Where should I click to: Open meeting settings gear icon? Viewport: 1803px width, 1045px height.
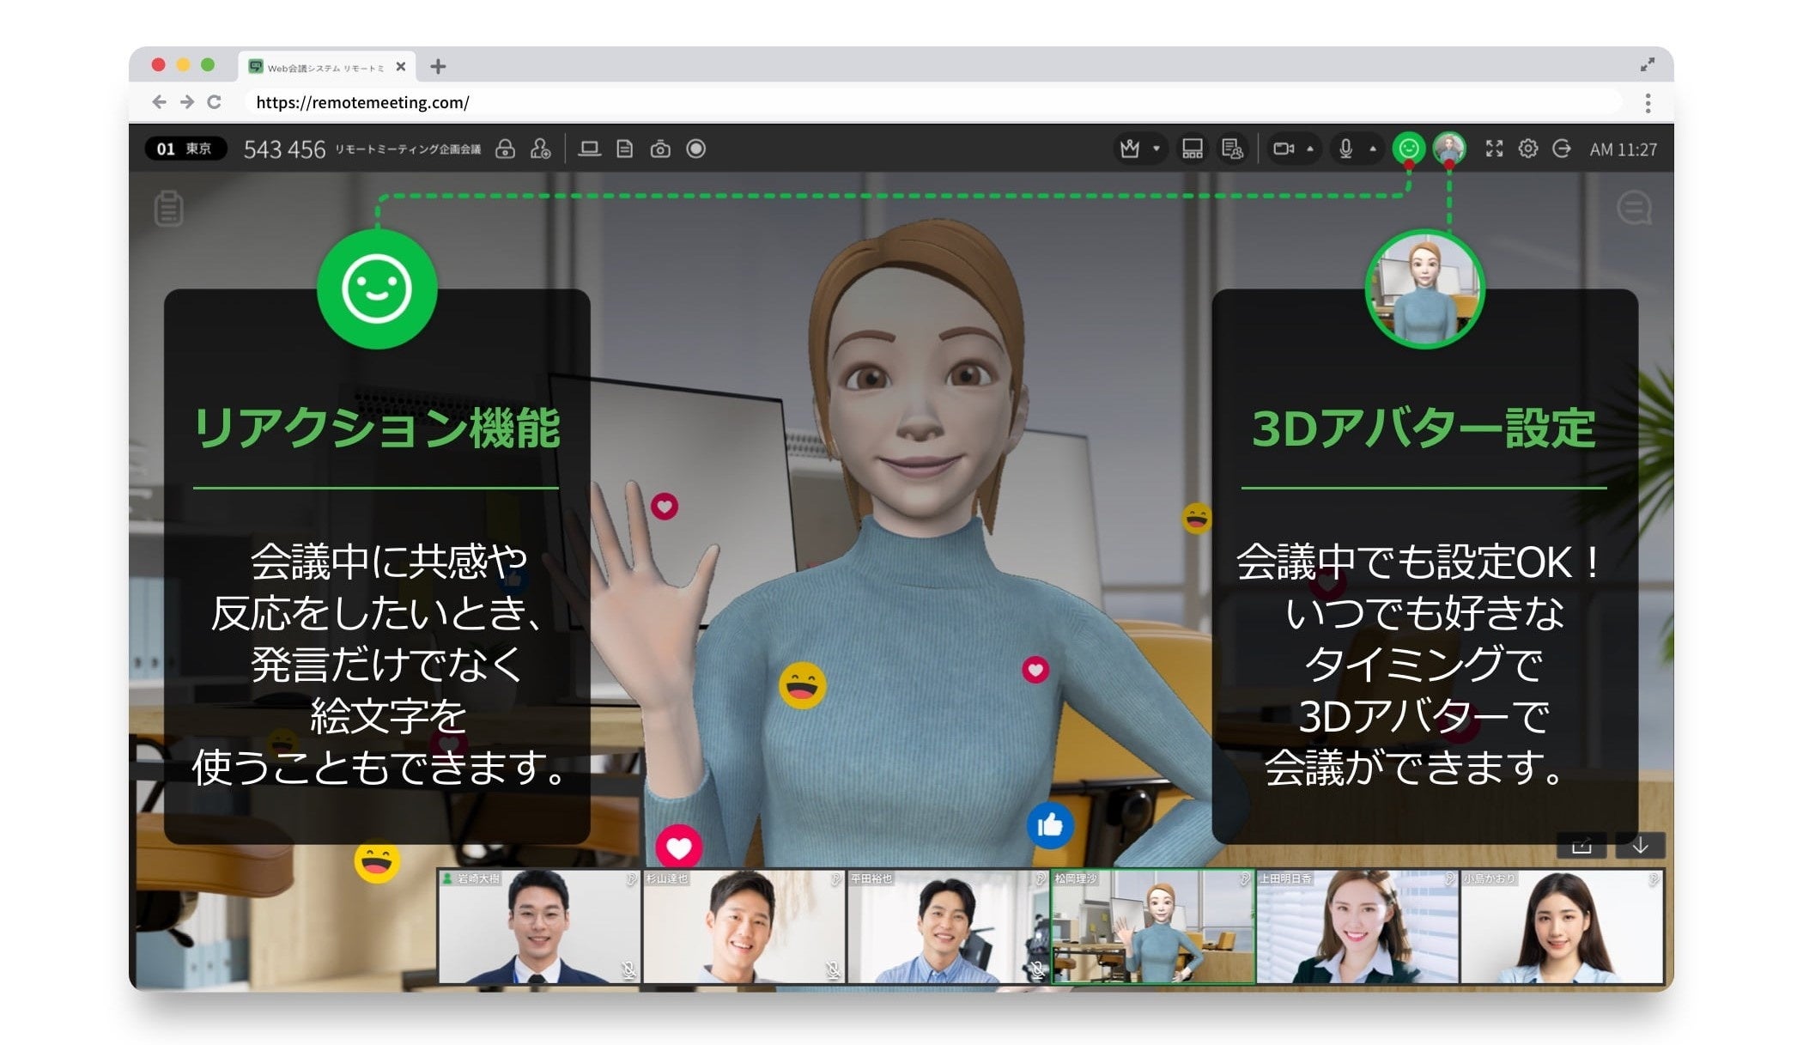click(1527, 149)
